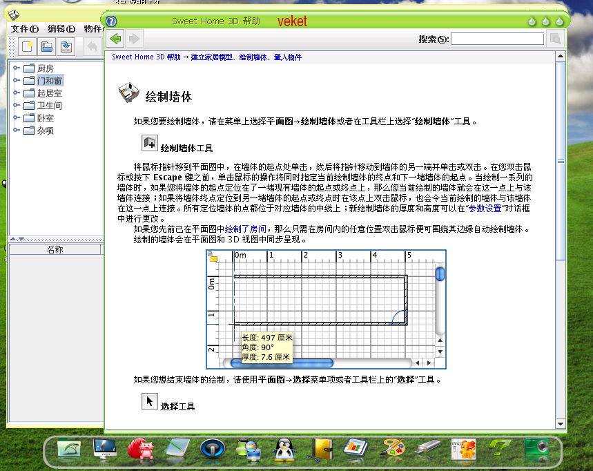The height and width of the screenshot is (471, 593).
Task: Click the help search text field
Action: 497,39
